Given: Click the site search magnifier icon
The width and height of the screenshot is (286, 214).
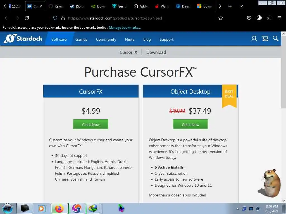Looking at the screenshot, I should coord(275,38).
